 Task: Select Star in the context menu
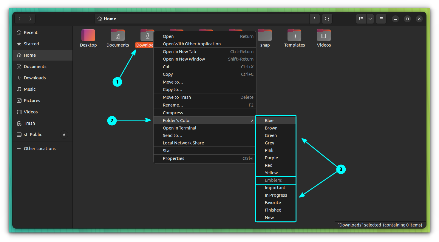[205, 151]
